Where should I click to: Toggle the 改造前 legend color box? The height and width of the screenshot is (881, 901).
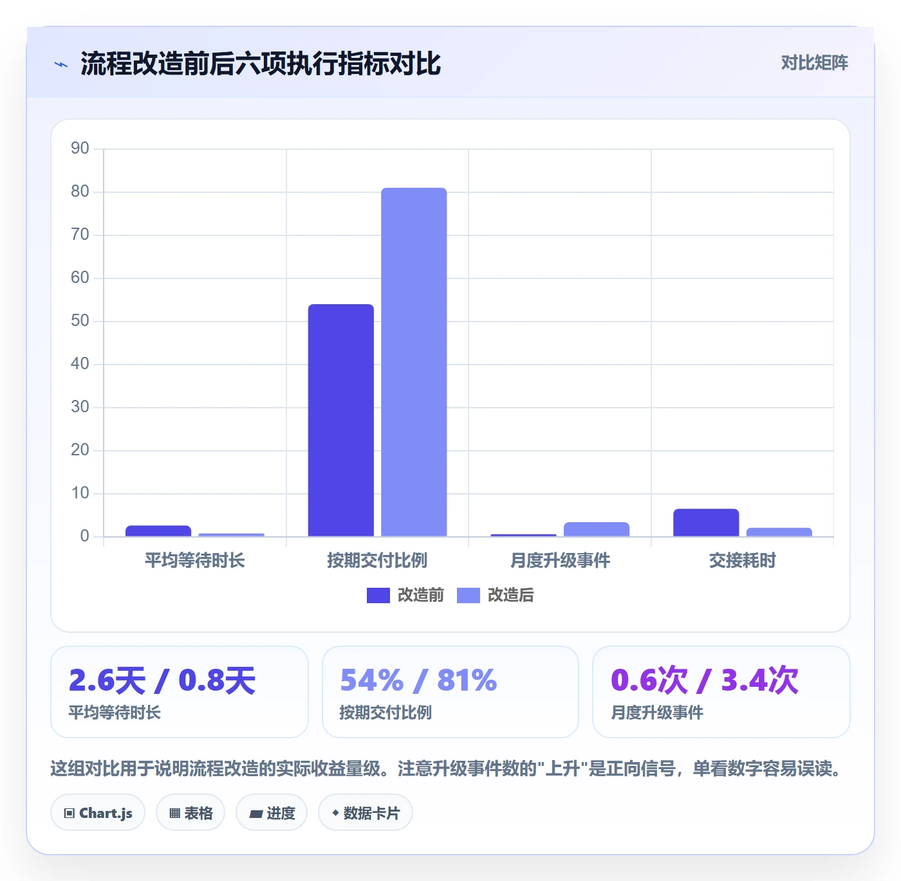[378, 595]
